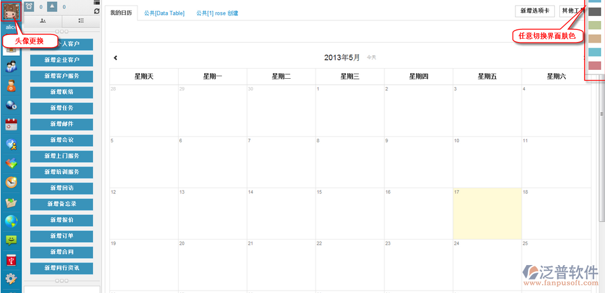Switch to 公共[1] rose 创建 tab
605x293 pixels.
(x=217, y=13)
